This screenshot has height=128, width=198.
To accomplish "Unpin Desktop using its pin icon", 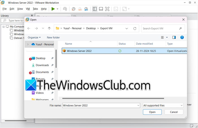I will click(52, 58).
